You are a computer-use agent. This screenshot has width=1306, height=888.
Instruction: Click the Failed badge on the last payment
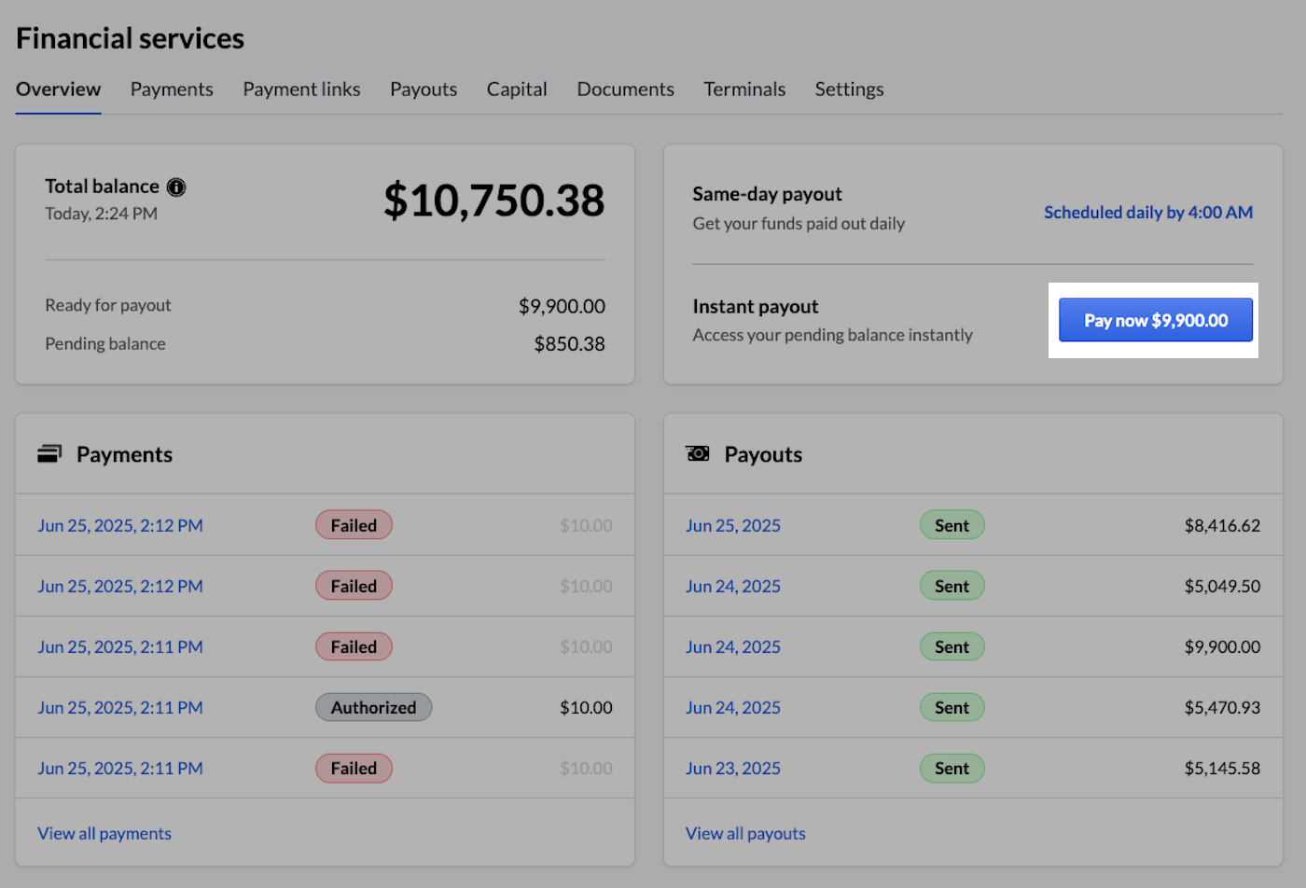click(354, 768)
